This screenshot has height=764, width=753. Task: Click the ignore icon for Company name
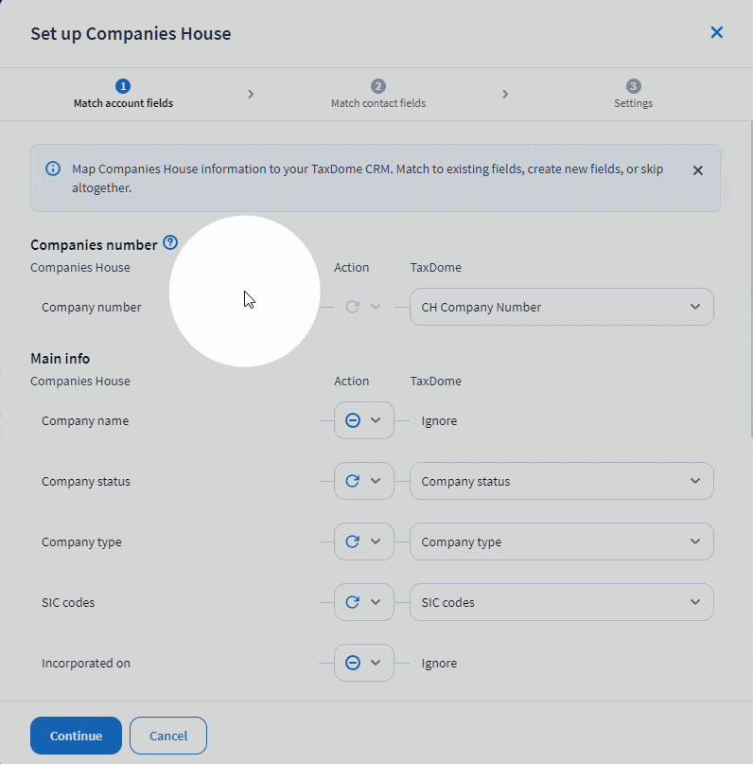[353, 420]
